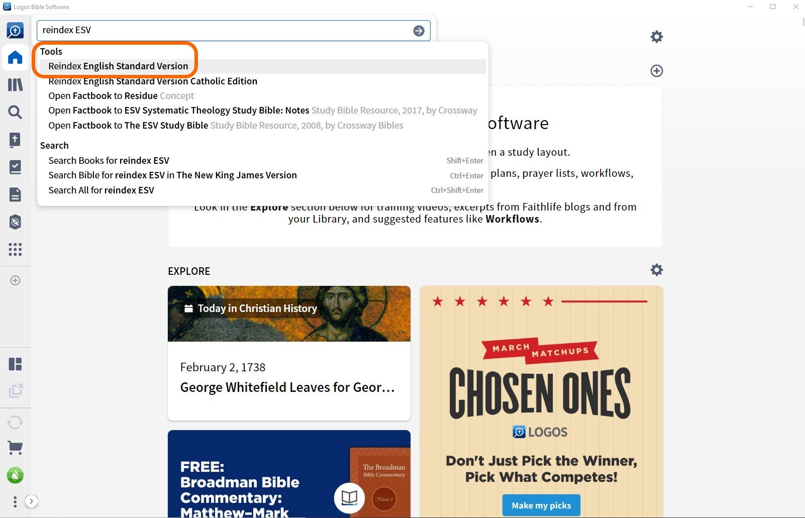Open the Tools grid icon in sidebar
This screenshot has height=518, width=805.
tap(15, 249)
